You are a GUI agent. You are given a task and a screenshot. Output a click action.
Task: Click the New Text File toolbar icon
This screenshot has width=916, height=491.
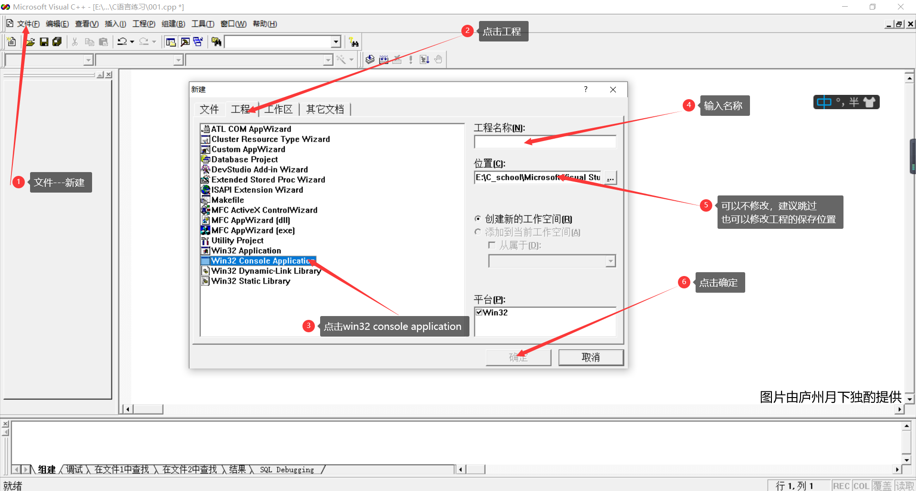[x=11, y=42]
